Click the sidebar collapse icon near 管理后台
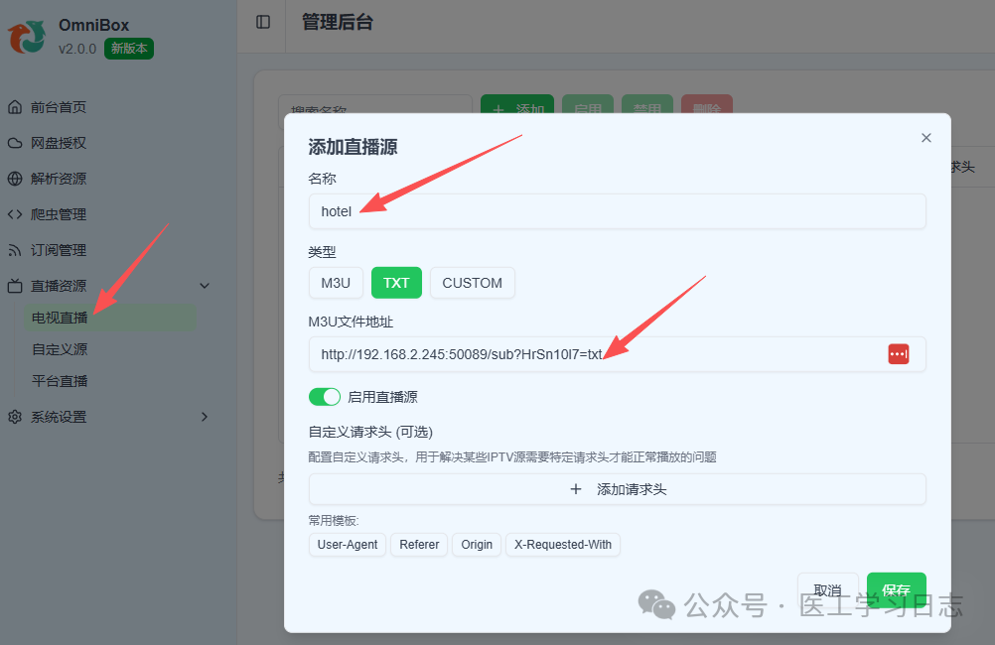The width and height of the screenshot is (995, 645). click(x=260, y=23)
